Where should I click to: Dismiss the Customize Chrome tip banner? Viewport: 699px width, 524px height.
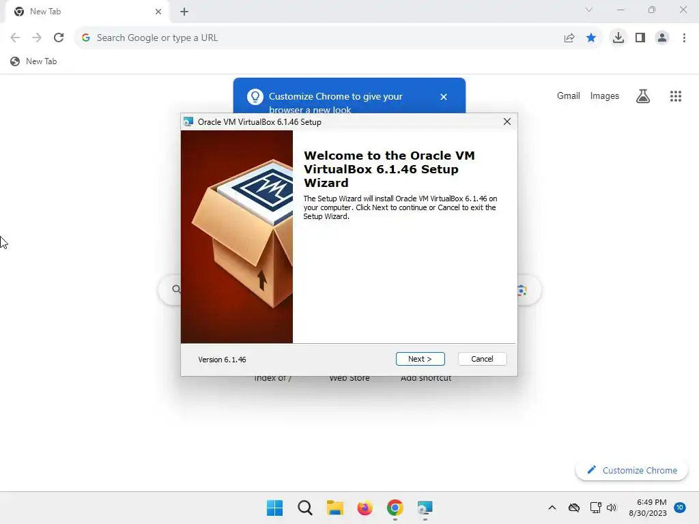pyautogui.click(x=444, y=97)
